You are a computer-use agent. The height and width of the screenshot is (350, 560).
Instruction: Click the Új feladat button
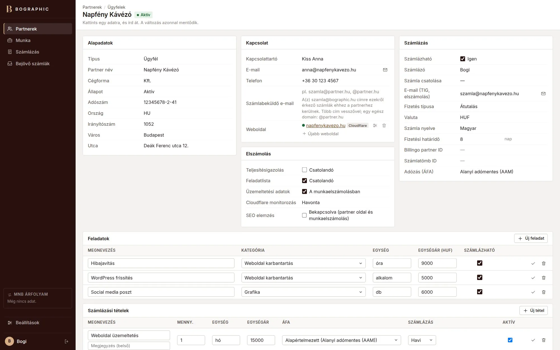click(x=531, y=238)
